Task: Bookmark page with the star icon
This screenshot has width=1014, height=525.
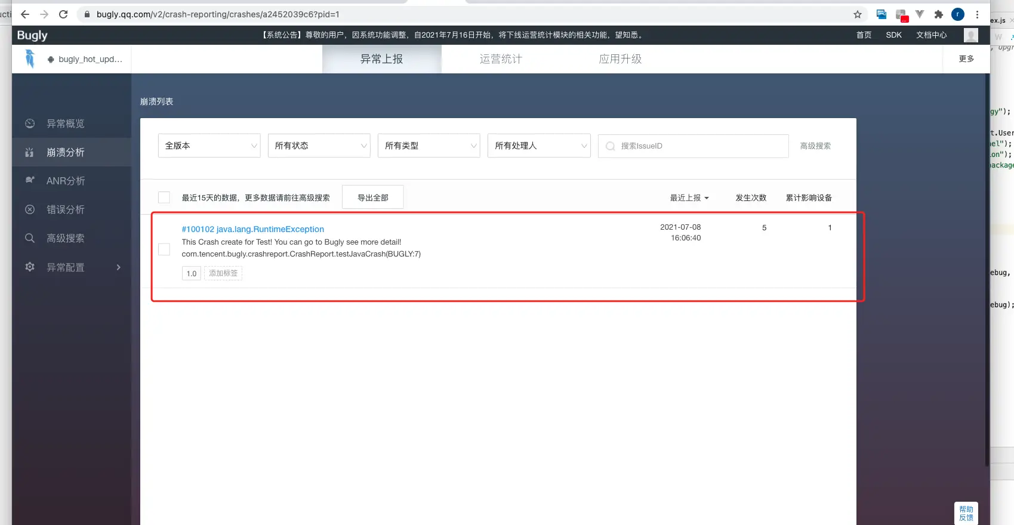Action: 858,14
